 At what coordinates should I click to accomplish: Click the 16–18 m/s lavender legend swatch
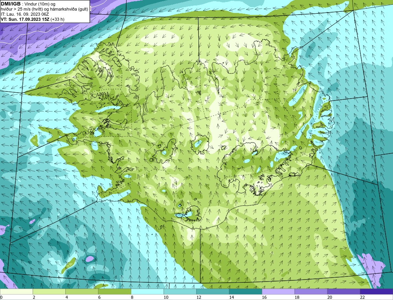[x=278, y=292]
